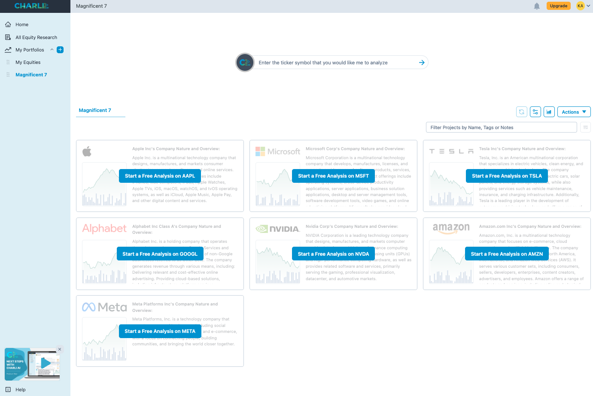
Task: Click the NVIDIA logo
Action: click(x=278, y=229)
